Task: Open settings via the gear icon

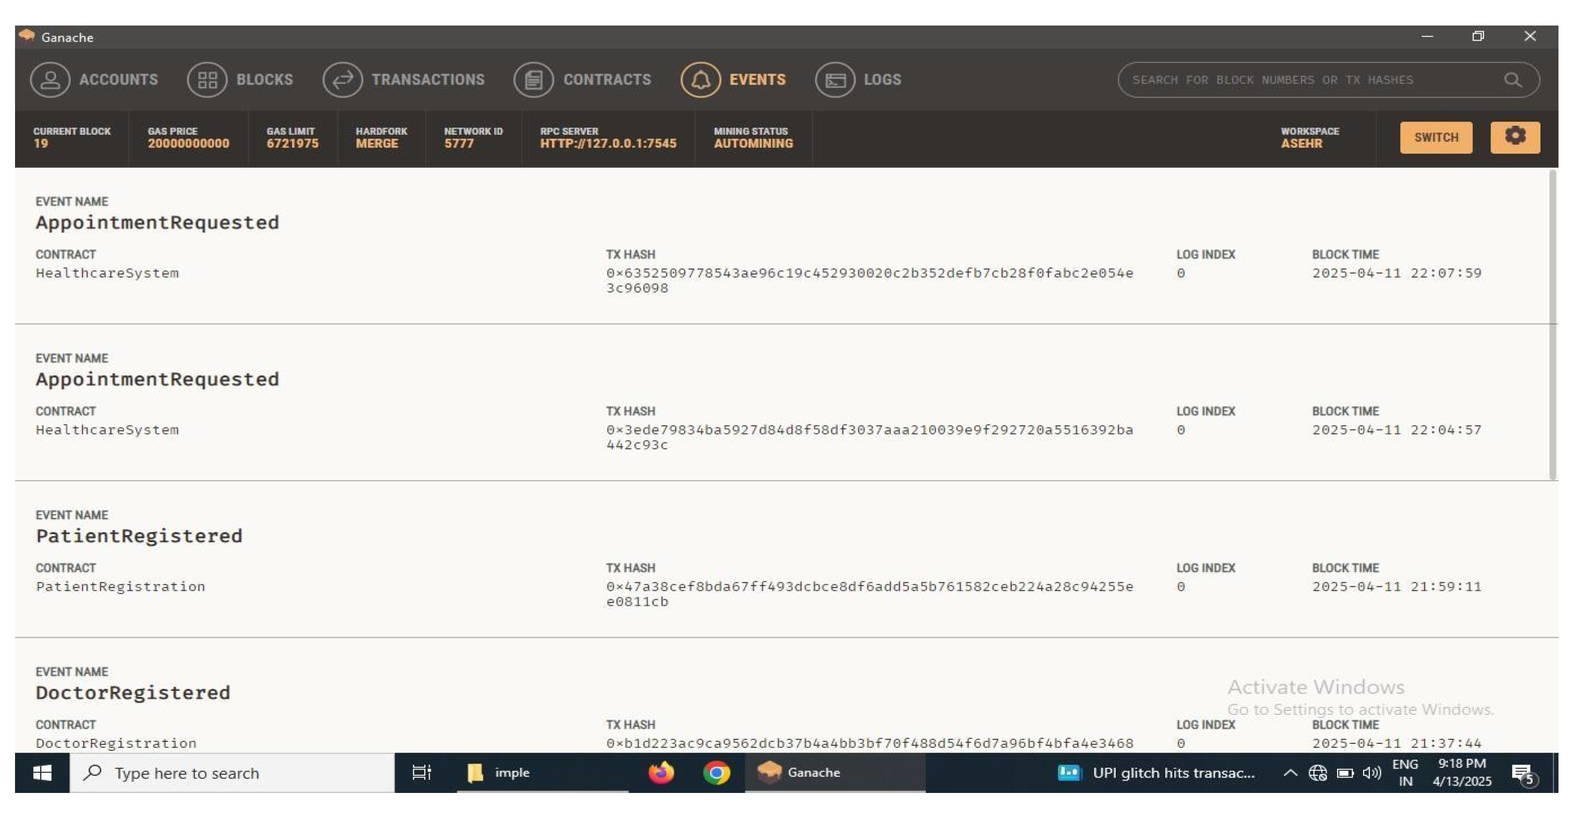Action: click(x=1515, y=137)
